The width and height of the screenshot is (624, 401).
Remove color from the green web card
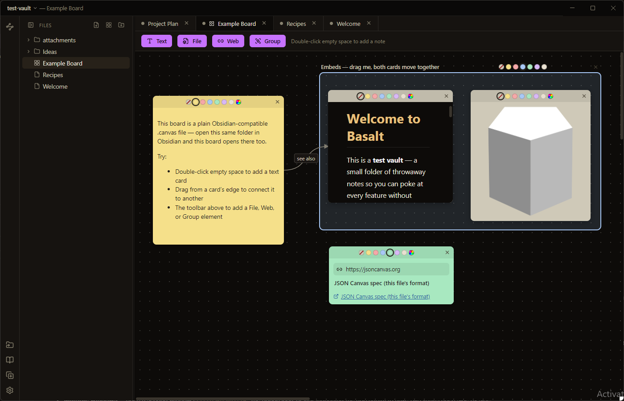(x=361, y=253)
